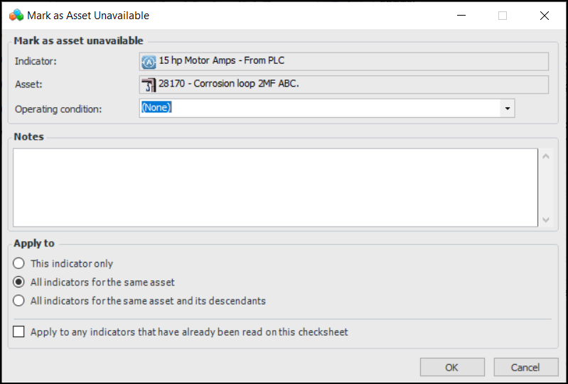Minimize the Mark as Asset Unavailable window
Image resolution: width=568 pixels, height=384 pixels.
pos(461,15)
